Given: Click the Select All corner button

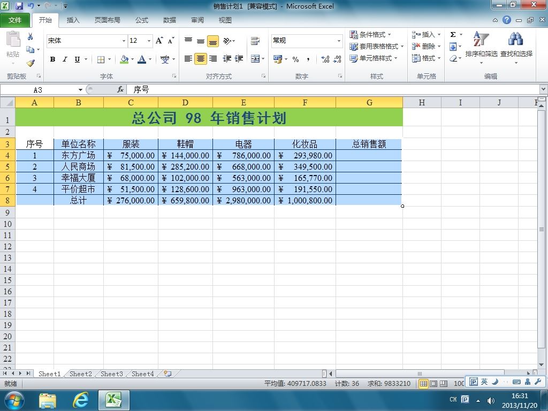Looking at the screenshot, I should pos(7,102).
